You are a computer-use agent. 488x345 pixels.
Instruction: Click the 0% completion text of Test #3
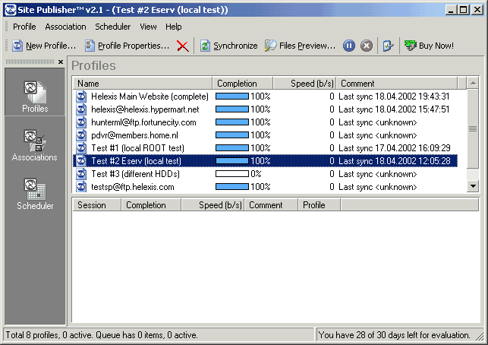256,174
